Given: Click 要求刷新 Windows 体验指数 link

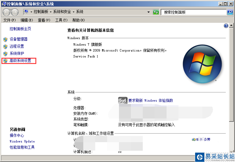Looking at the screenshot, I should (x=151, y=100).
